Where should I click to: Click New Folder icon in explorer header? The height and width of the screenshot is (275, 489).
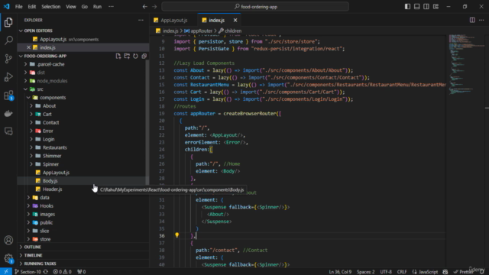click(127, 56)
